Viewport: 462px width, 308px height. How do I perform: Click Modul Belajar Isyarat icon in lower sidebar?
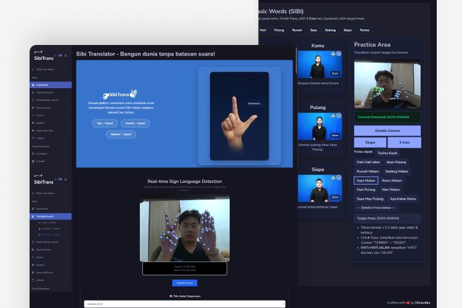pyautogui.click(x=33, y=242)
